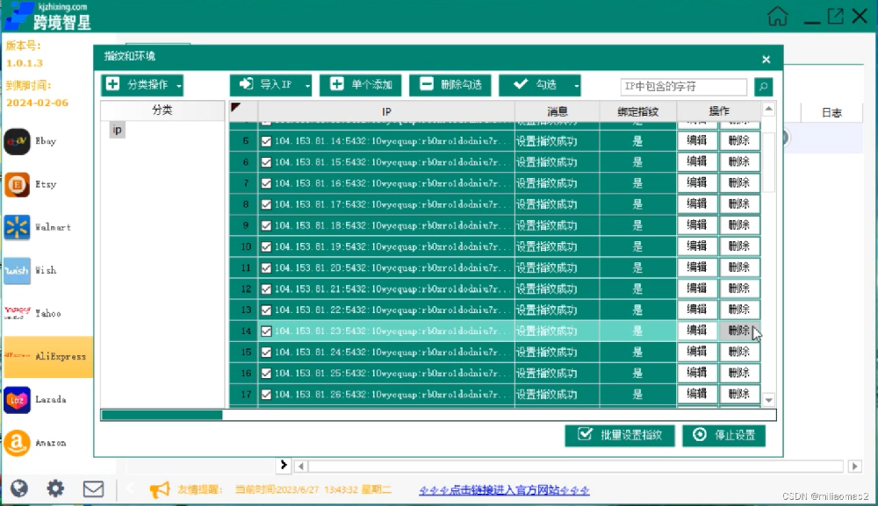
Task: Toggle checkbox of IP row 17
Action: [x=266, y=394]
